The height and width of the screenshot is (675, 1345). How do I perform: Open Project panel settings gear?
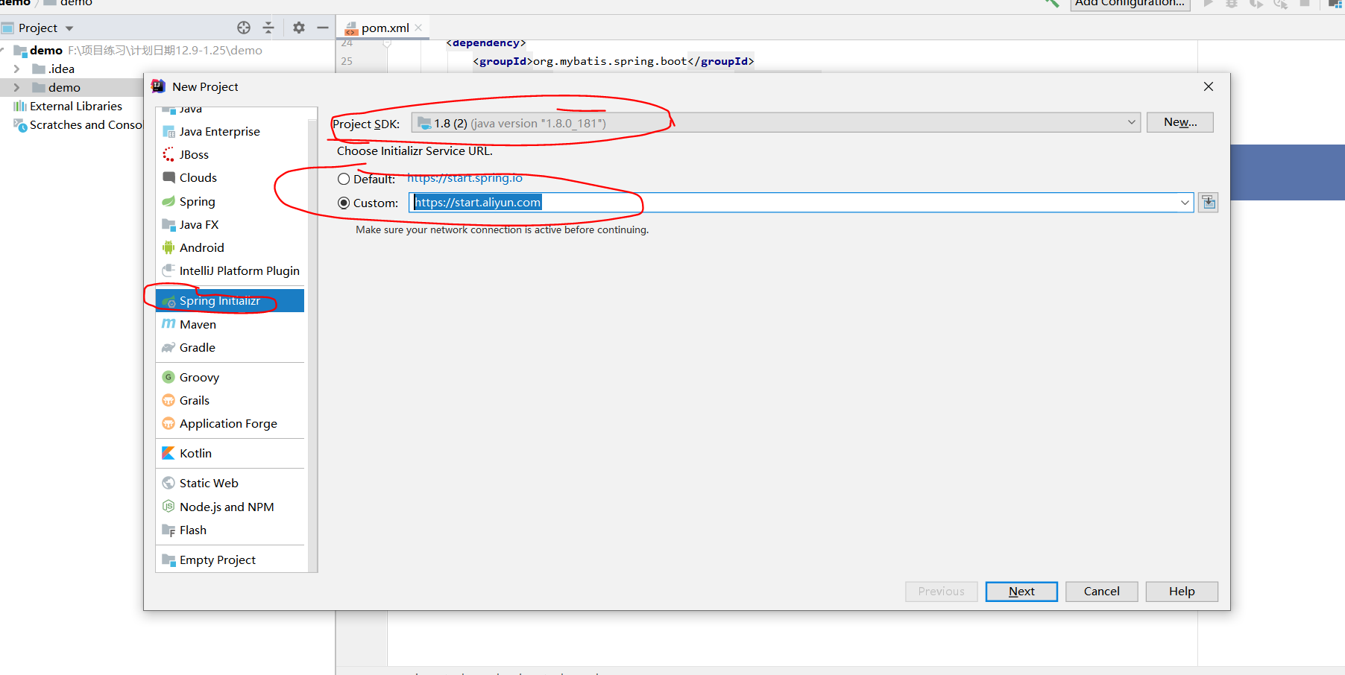299,28
